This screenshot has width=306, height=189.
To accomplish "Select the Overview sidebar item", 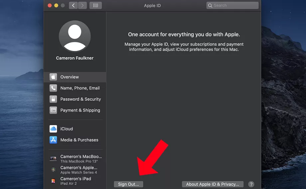I will click(75, 77).
